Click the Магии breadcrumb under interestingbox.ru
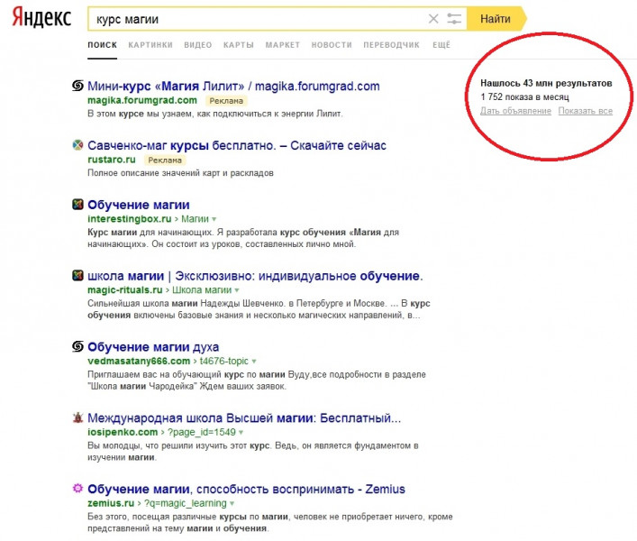 click(195, 219)
